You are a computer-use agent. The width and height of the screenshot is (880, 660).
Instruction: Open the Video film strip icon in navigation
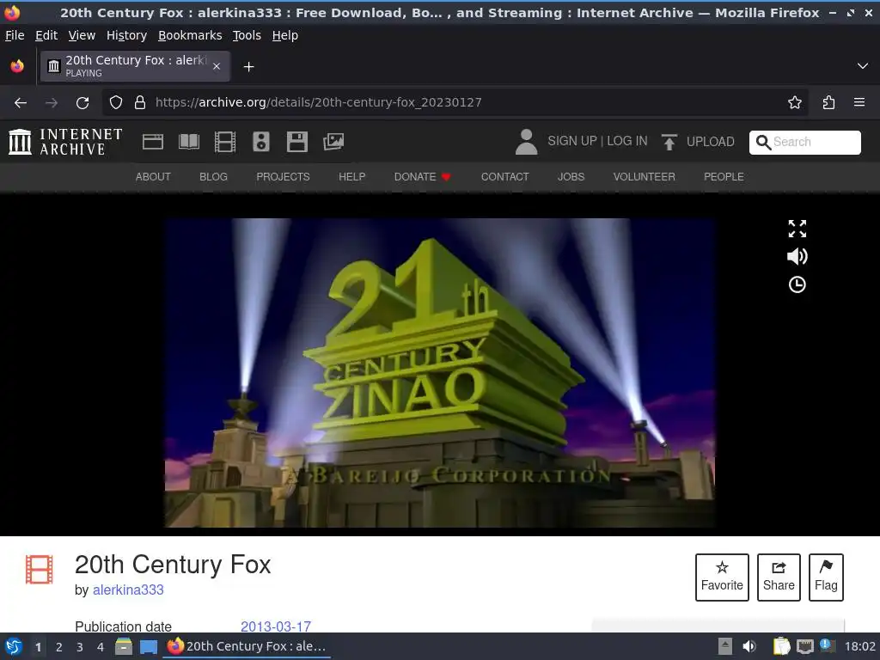pyautogui.click(x=225, y=142)
